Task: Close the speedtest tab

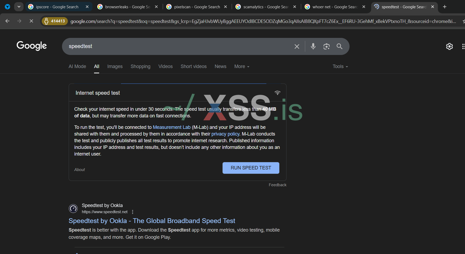Action: tap(433, 7)
